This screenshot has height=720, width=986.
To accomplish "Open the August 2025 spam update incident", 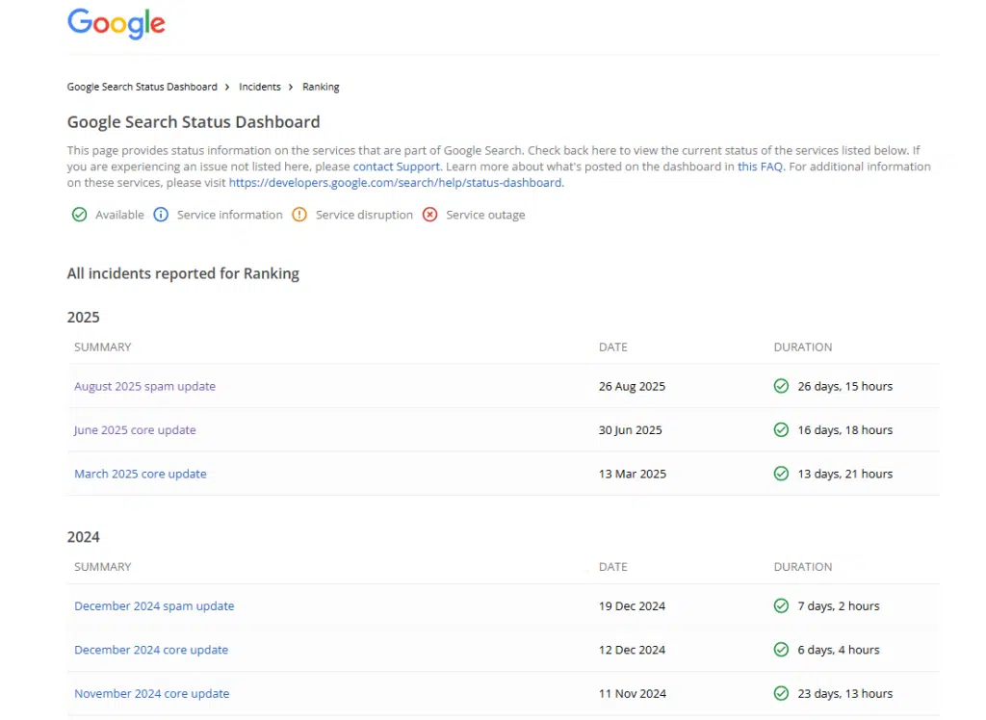I will coord(144,386).
